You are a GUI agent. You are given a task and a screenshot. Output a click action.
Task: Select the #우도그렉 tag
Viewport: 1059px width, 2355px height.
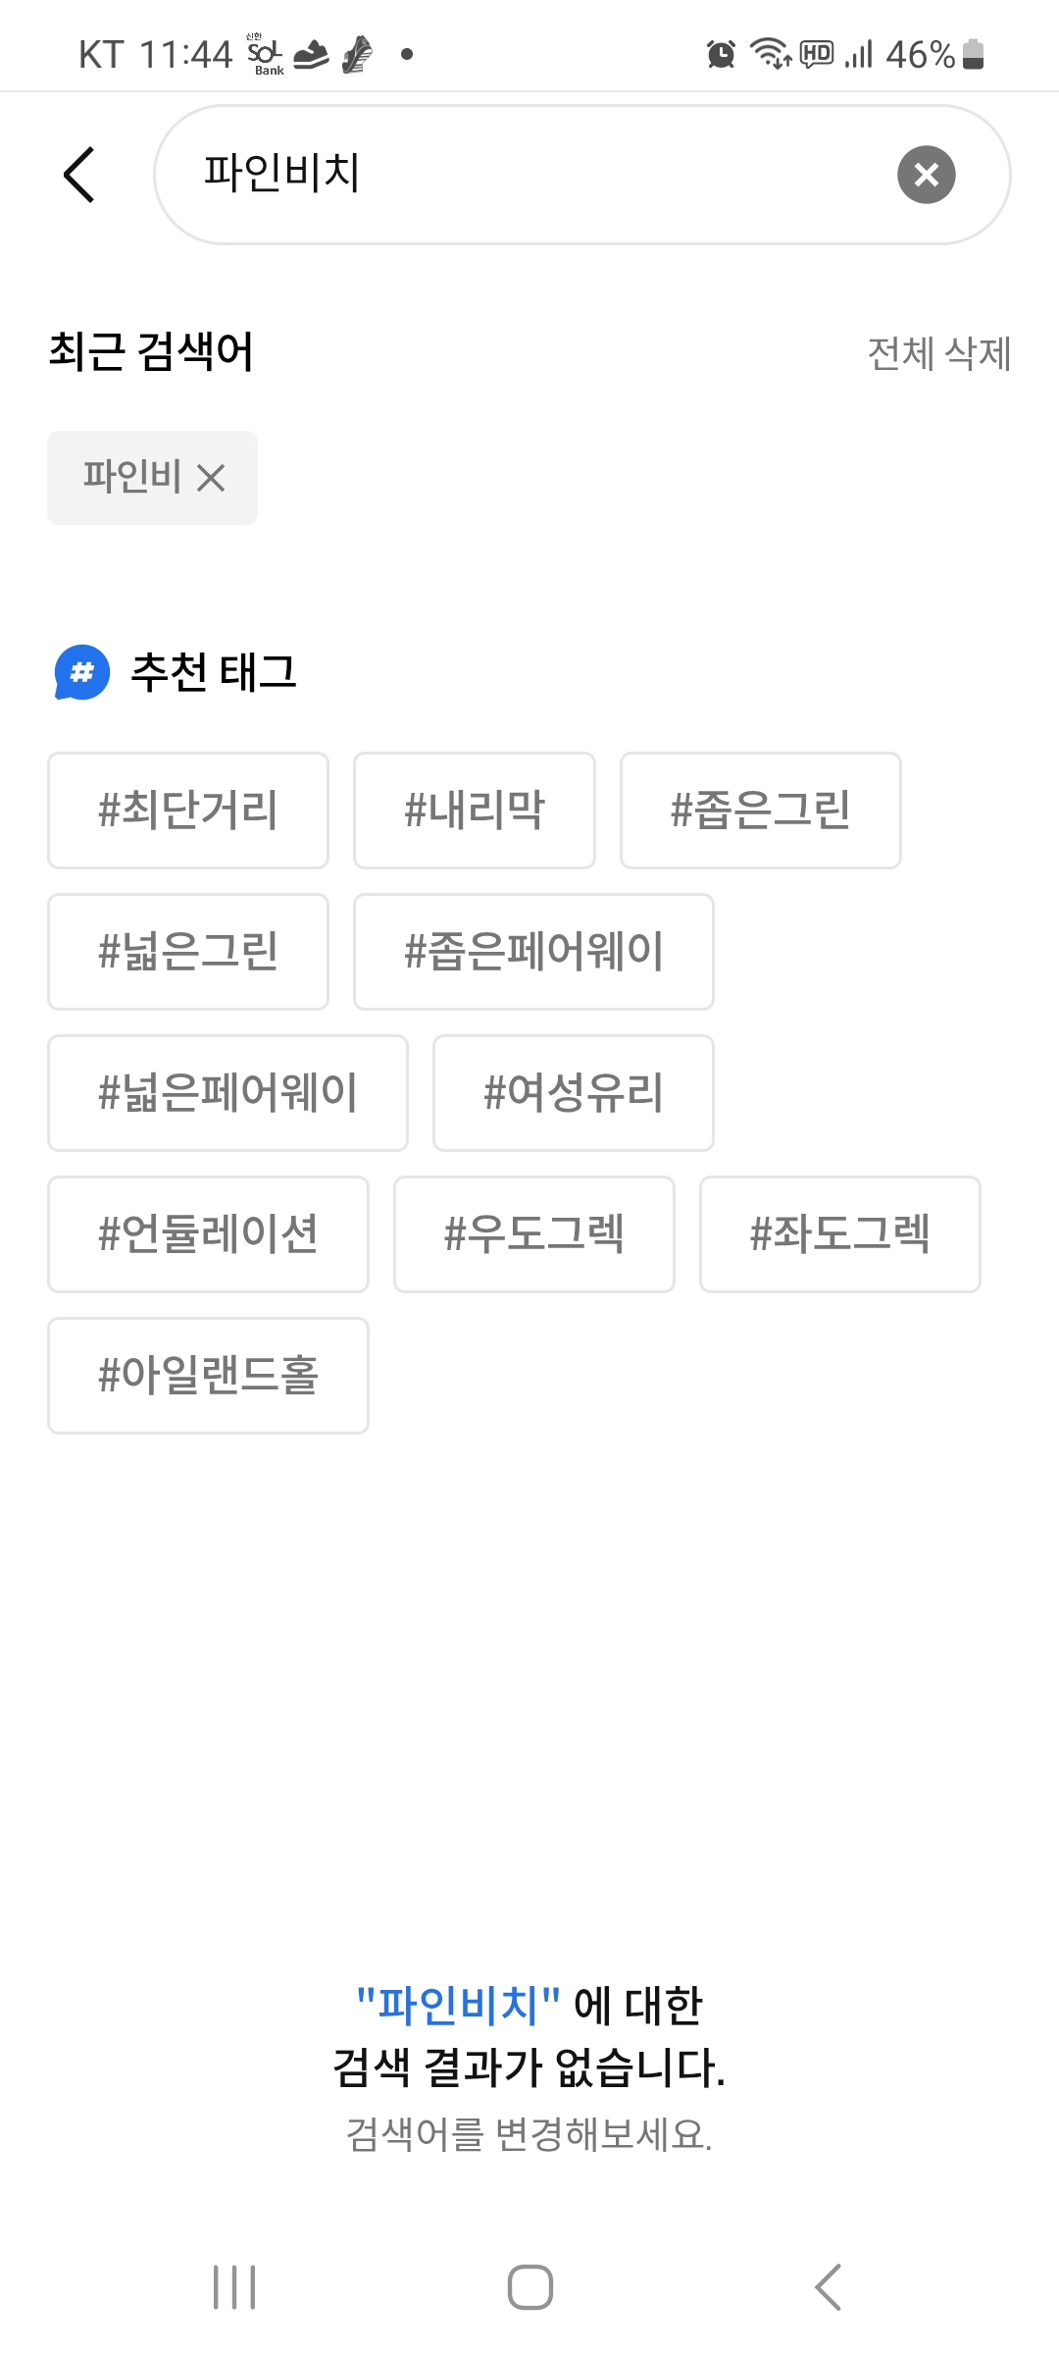(x=534, y=1234)
